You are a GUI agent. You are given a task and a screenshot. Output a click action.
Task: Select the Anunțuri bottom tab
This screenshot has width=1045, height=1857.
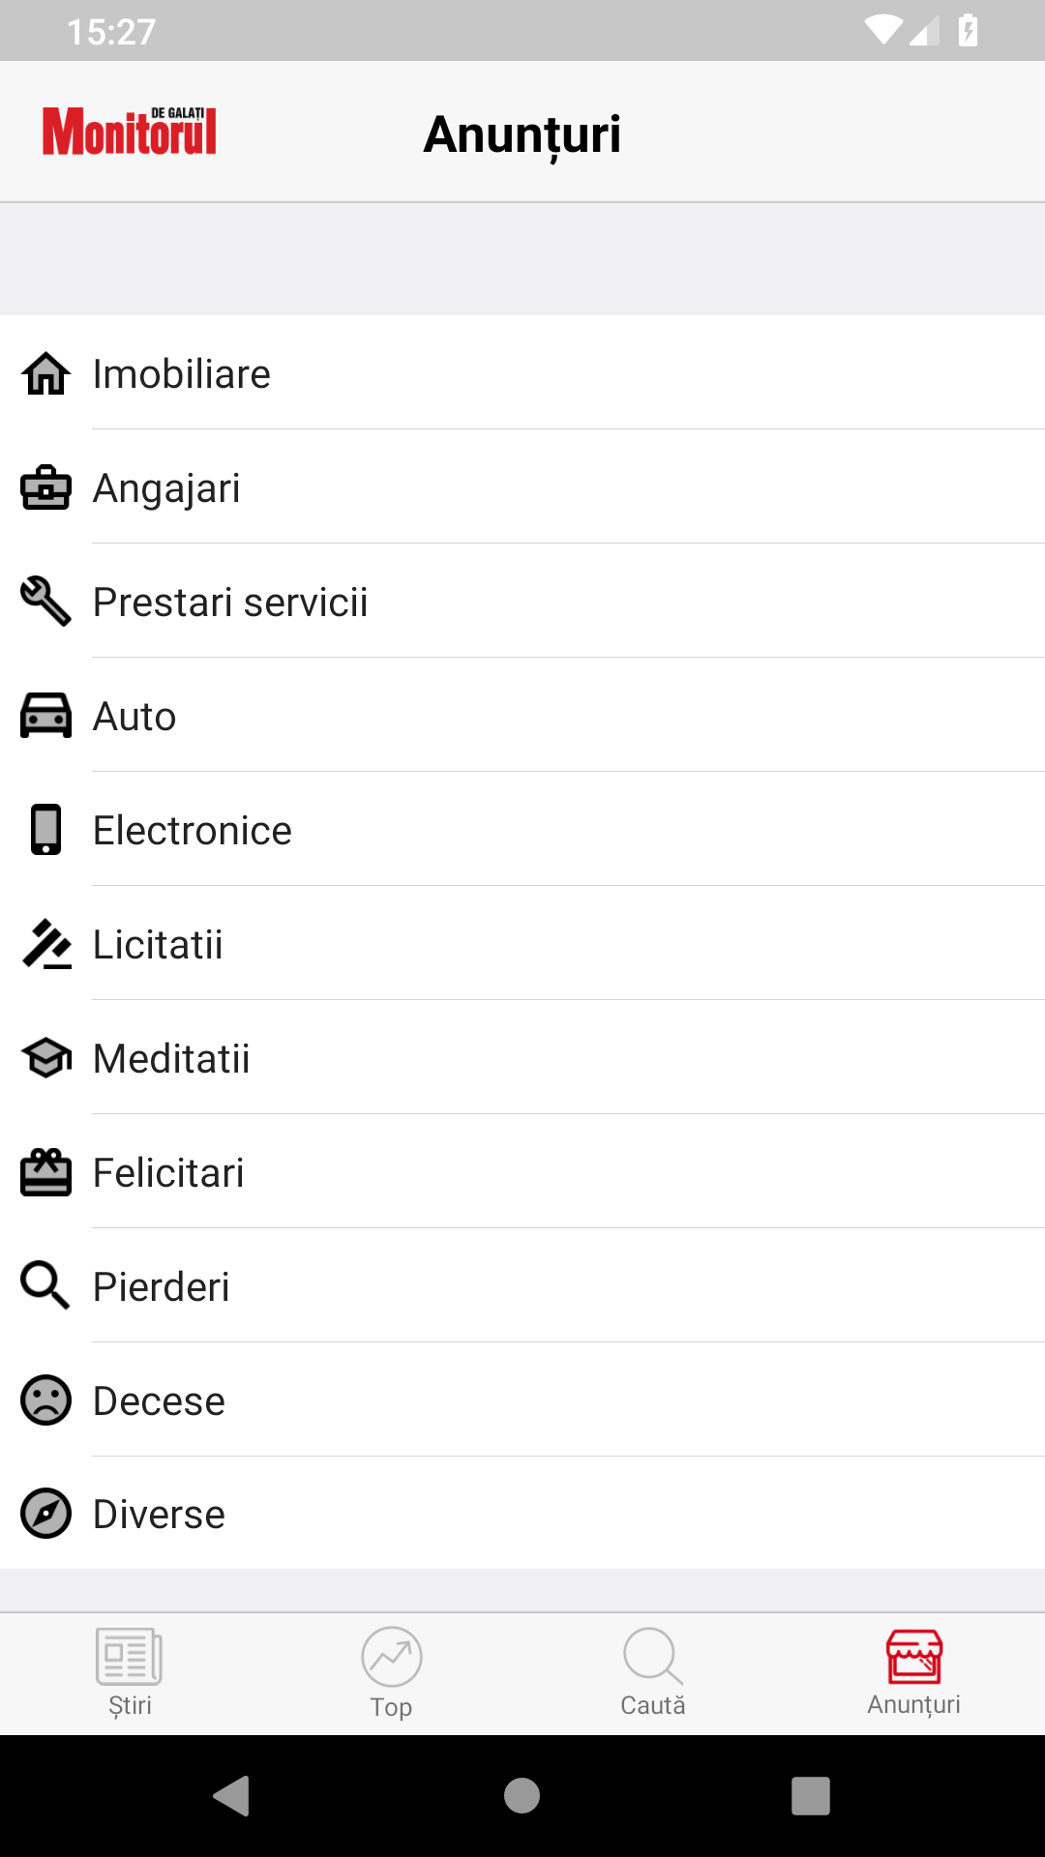click(x=914, y=1672)
